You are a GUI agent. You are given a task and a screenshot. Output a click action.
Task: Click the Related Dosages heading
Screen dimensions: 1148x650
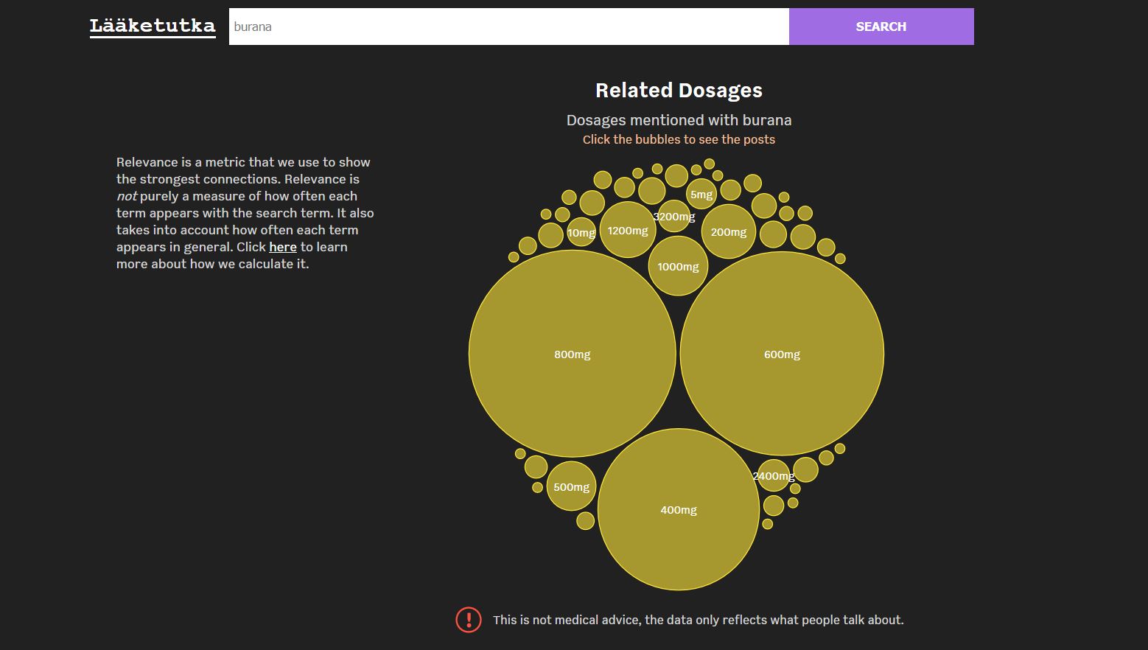click(x=679, y=90)
